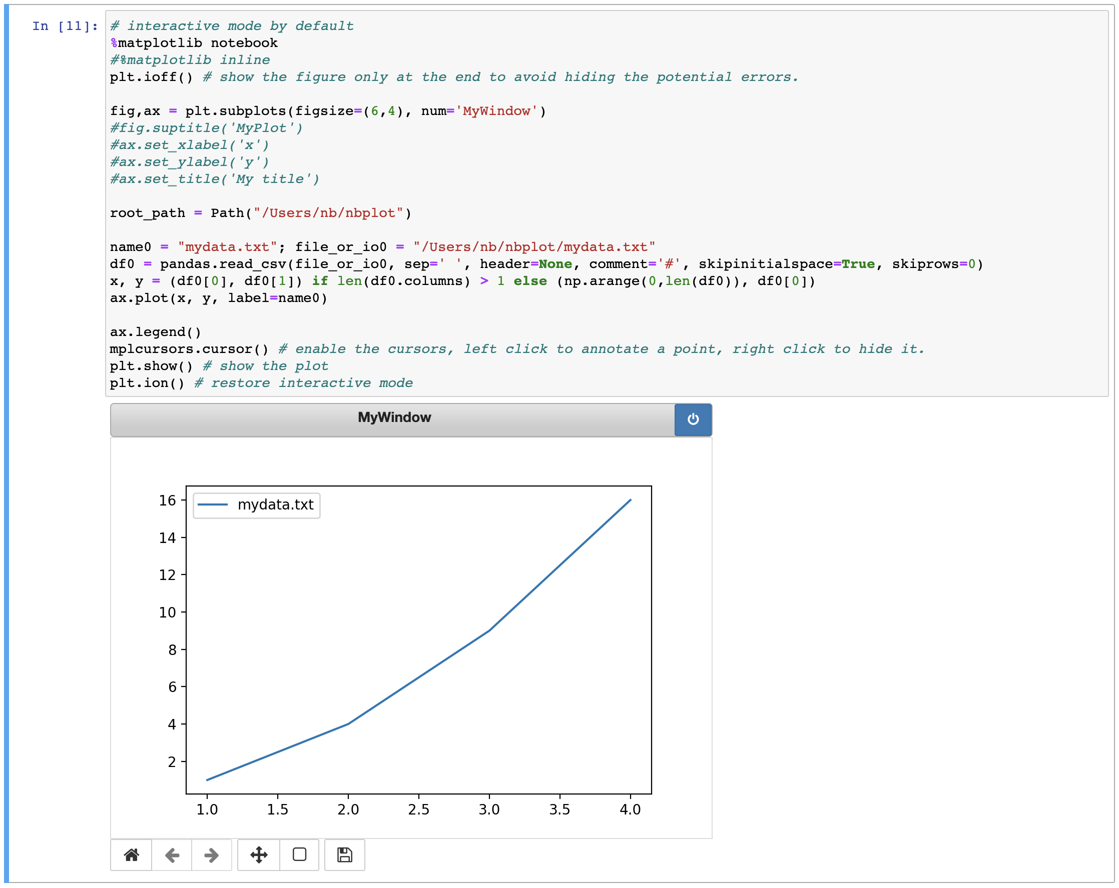Click the x-axis tick label 3.5
The image size is (1119, 888).
point(560,809)
